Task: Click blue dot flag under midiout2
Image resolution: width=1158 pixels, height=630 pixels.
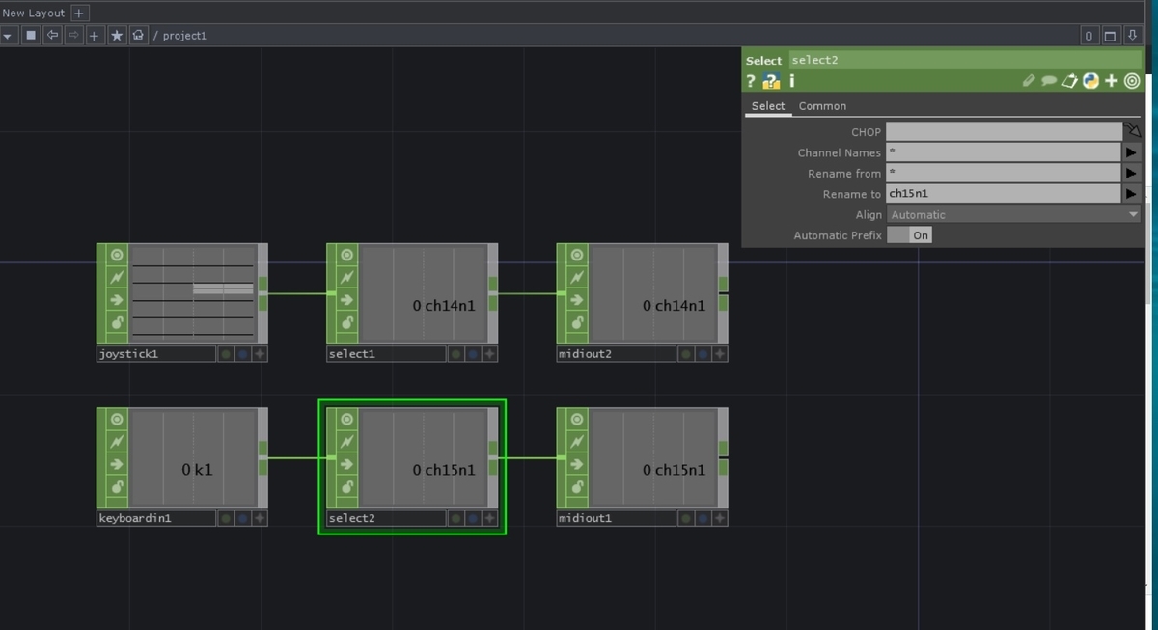Action: click(703, 354)
